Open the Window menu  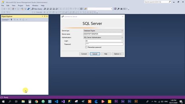(35, 5)
